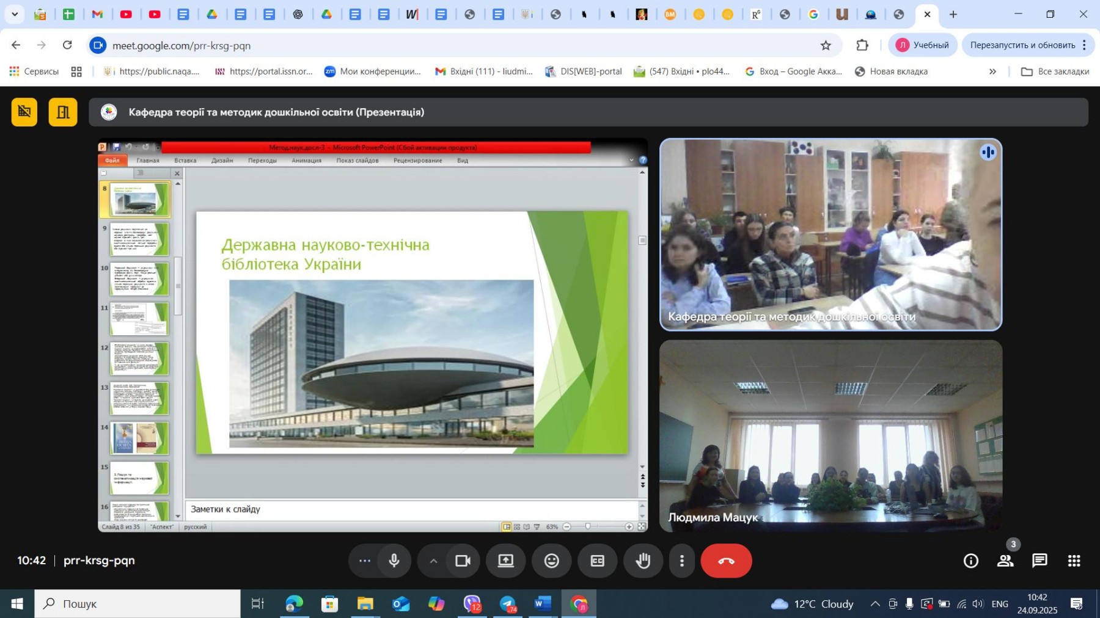Send a reaction with emoji icon
Screen dimensions: 1100x618
(551, 561)
